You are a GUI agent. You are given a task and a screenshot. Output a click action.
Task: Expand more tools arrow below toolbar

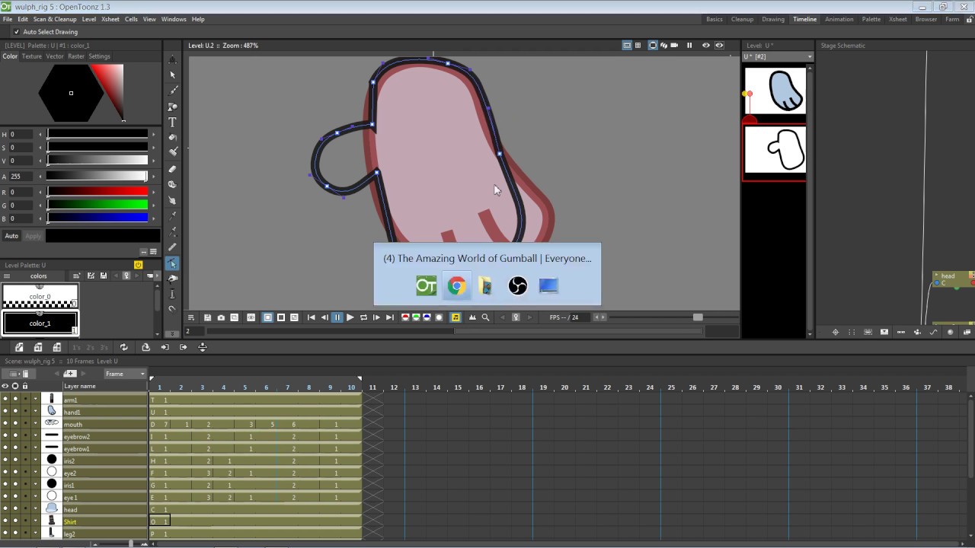172,333
